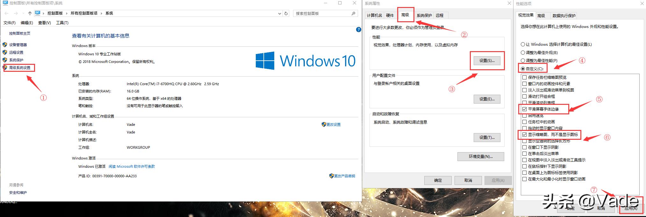This screenshot has height=217, width=646.
Task: Open the 文件(F) menu
Action: coord(10,23)
